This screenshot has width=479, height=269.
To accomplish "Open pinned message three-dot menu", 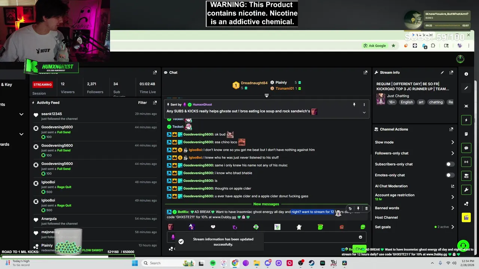I will [x=364, y=105].
